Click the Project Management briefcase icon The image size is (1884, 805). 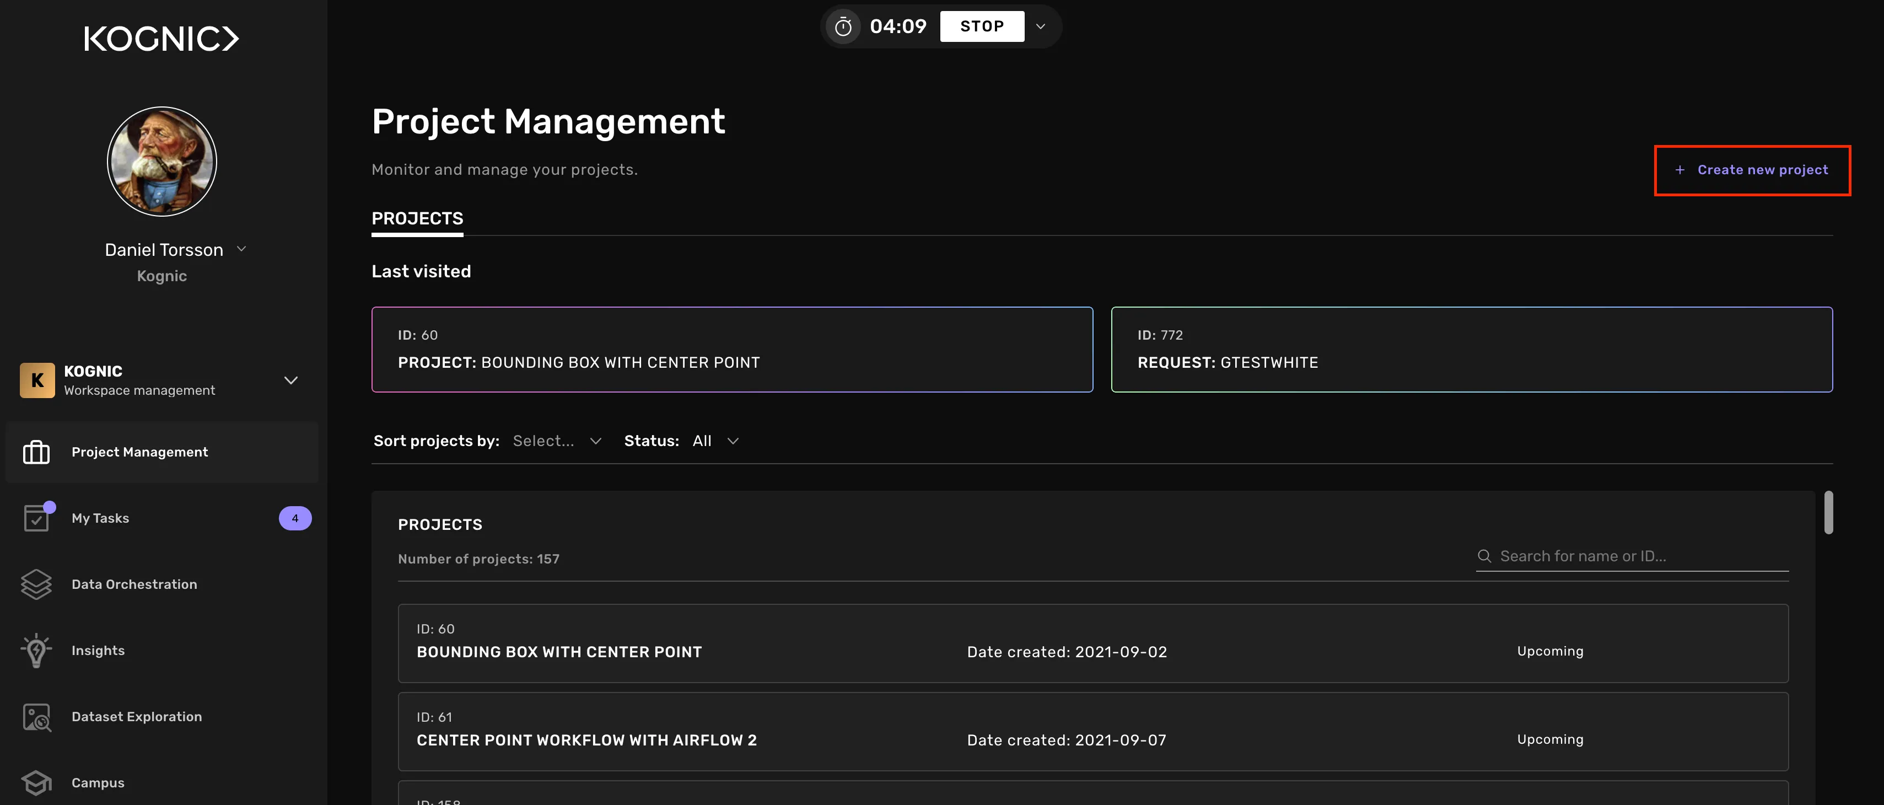point(36,452)
